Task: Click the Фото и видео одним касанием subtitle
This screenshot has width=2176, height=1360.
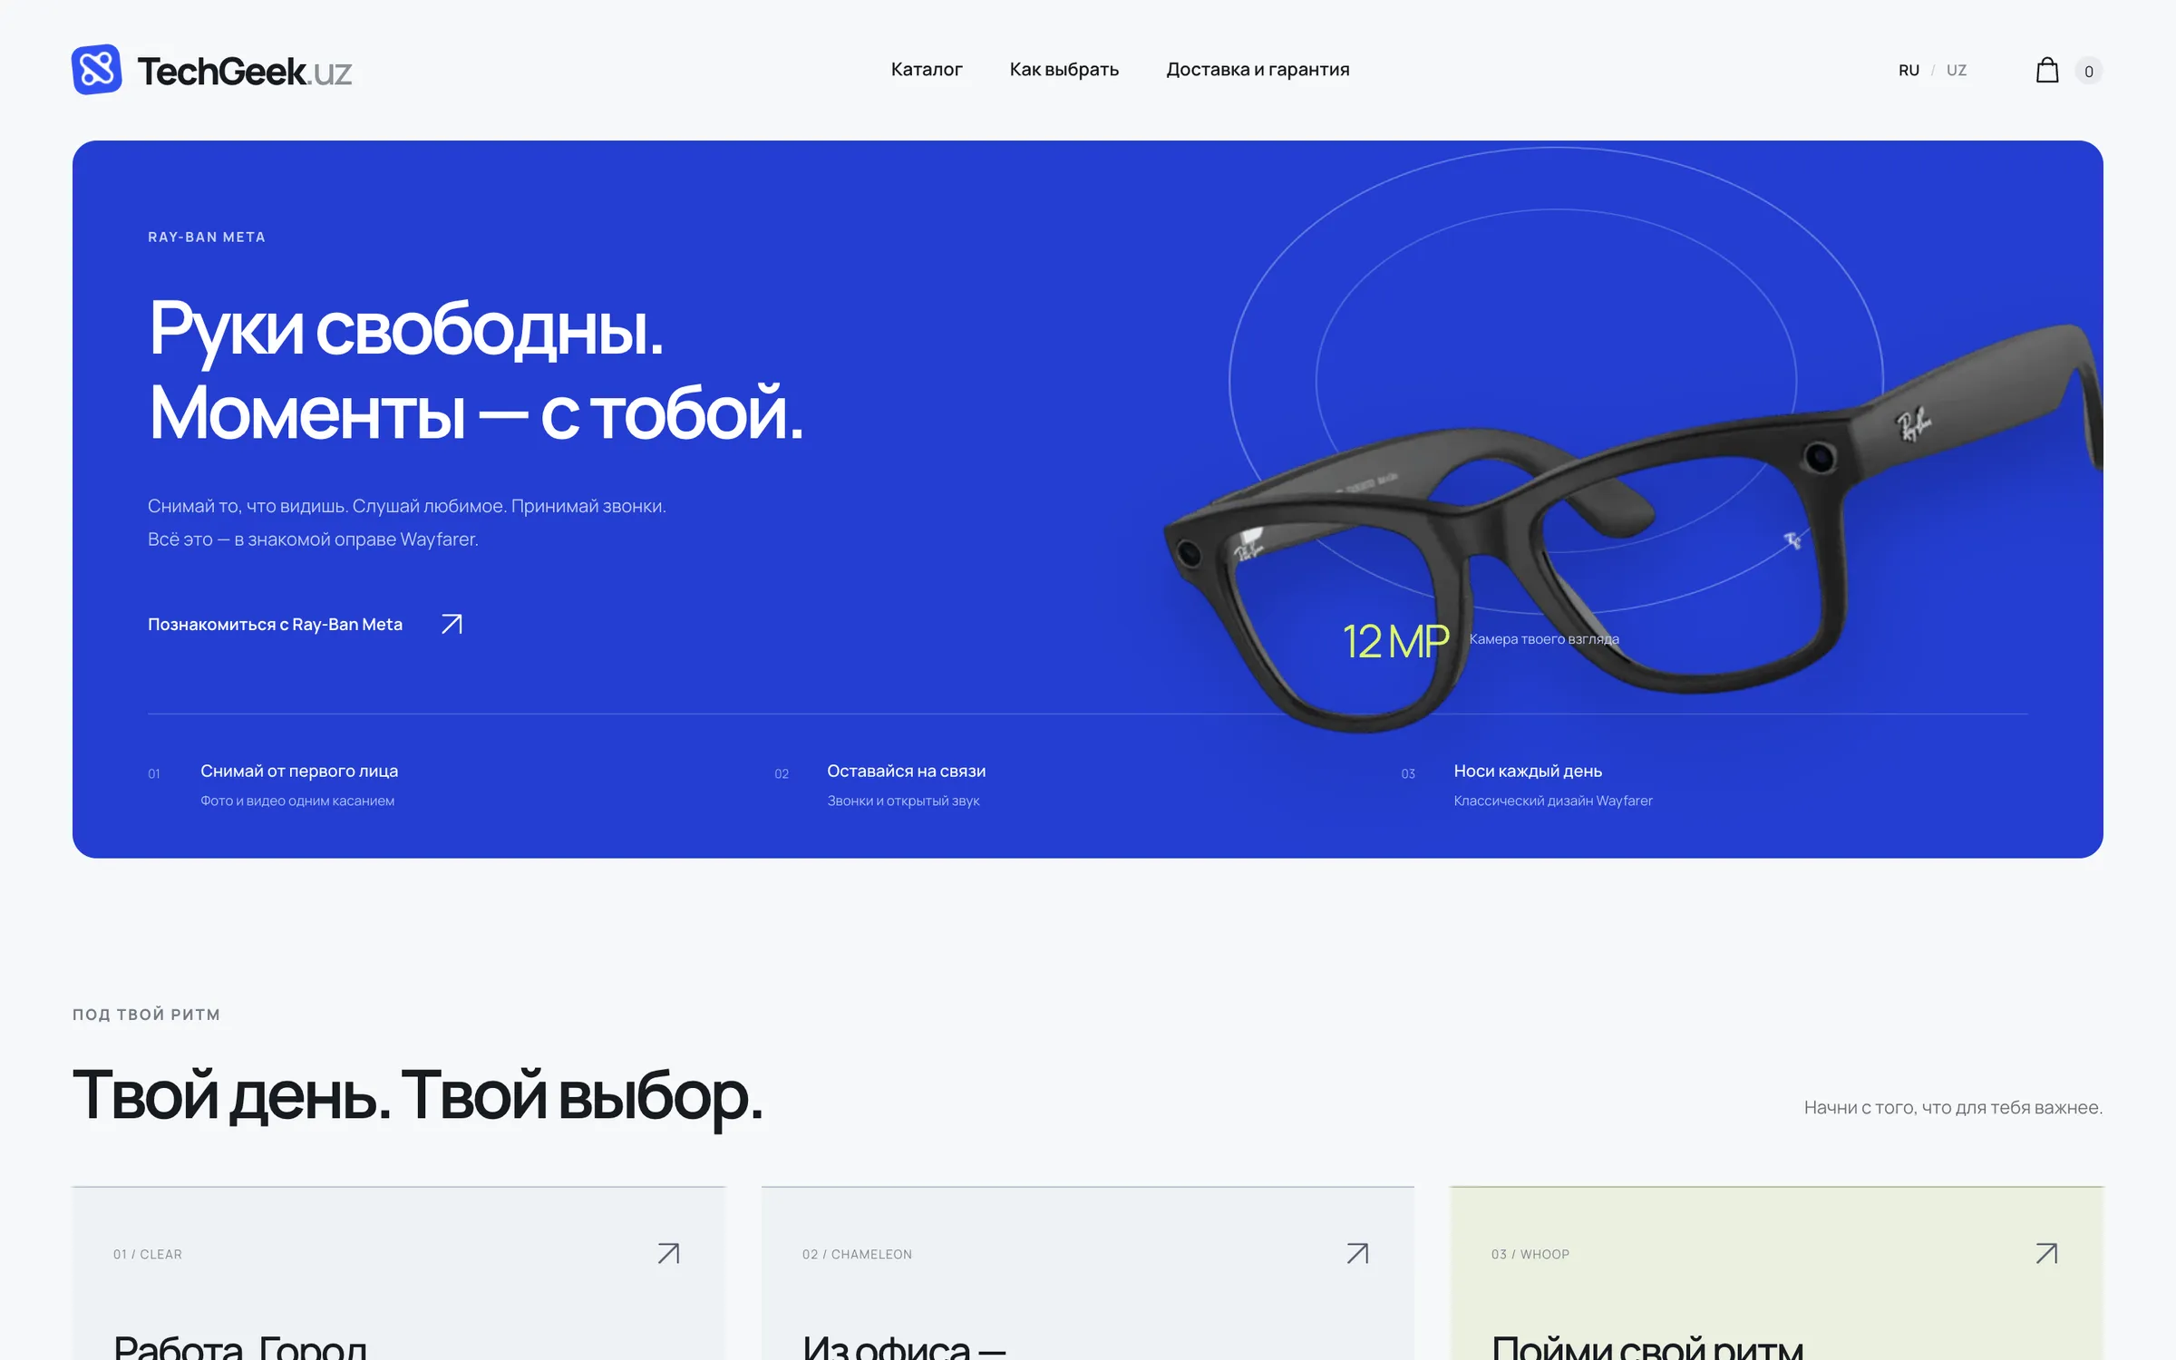Action: 297,801
